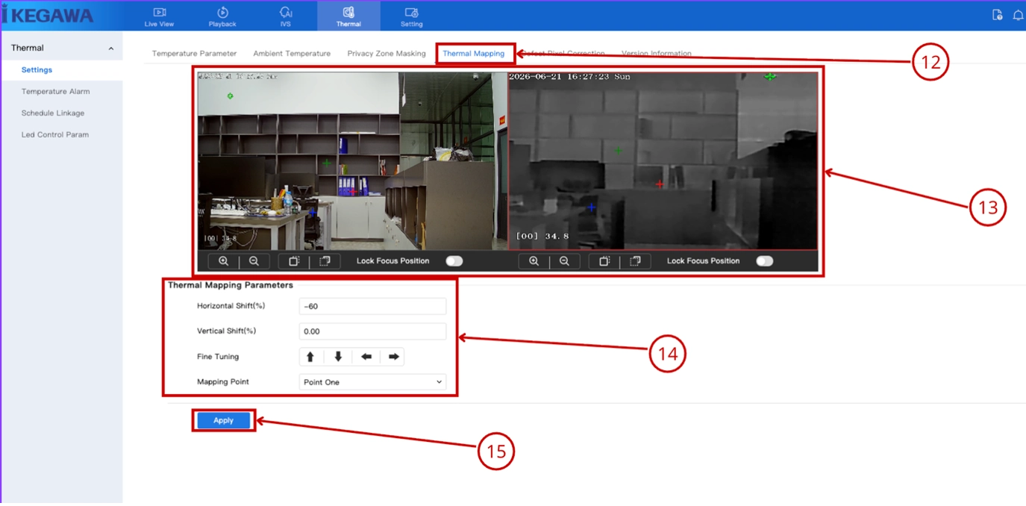
Task: Open the Temperature Parameter tab
Action: [194, 54]
